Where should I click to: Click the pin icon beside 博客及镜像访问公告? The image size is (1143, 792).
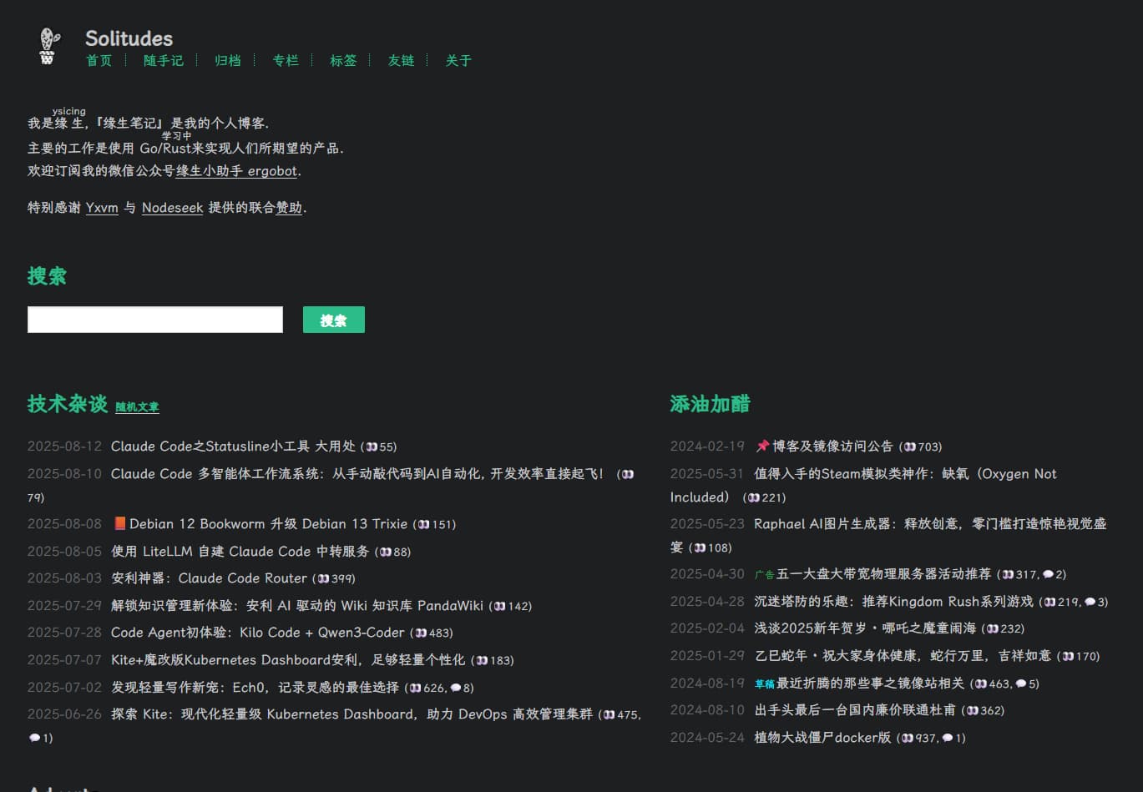click(761, 446)
